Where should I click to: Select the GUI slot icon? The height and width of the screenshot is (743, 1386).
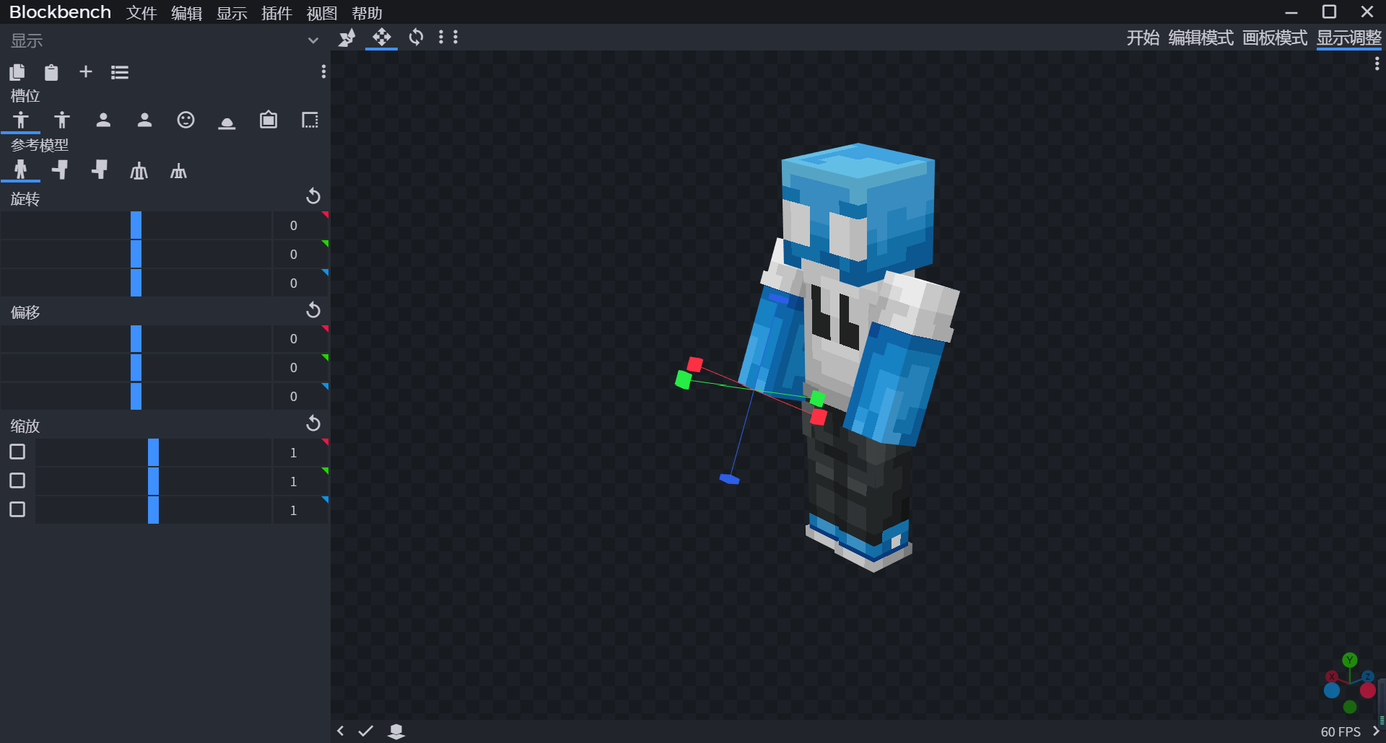(310, 120)
